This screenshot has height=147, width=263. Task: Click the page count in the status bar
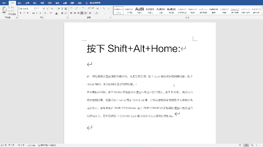[x=7, y=145]
